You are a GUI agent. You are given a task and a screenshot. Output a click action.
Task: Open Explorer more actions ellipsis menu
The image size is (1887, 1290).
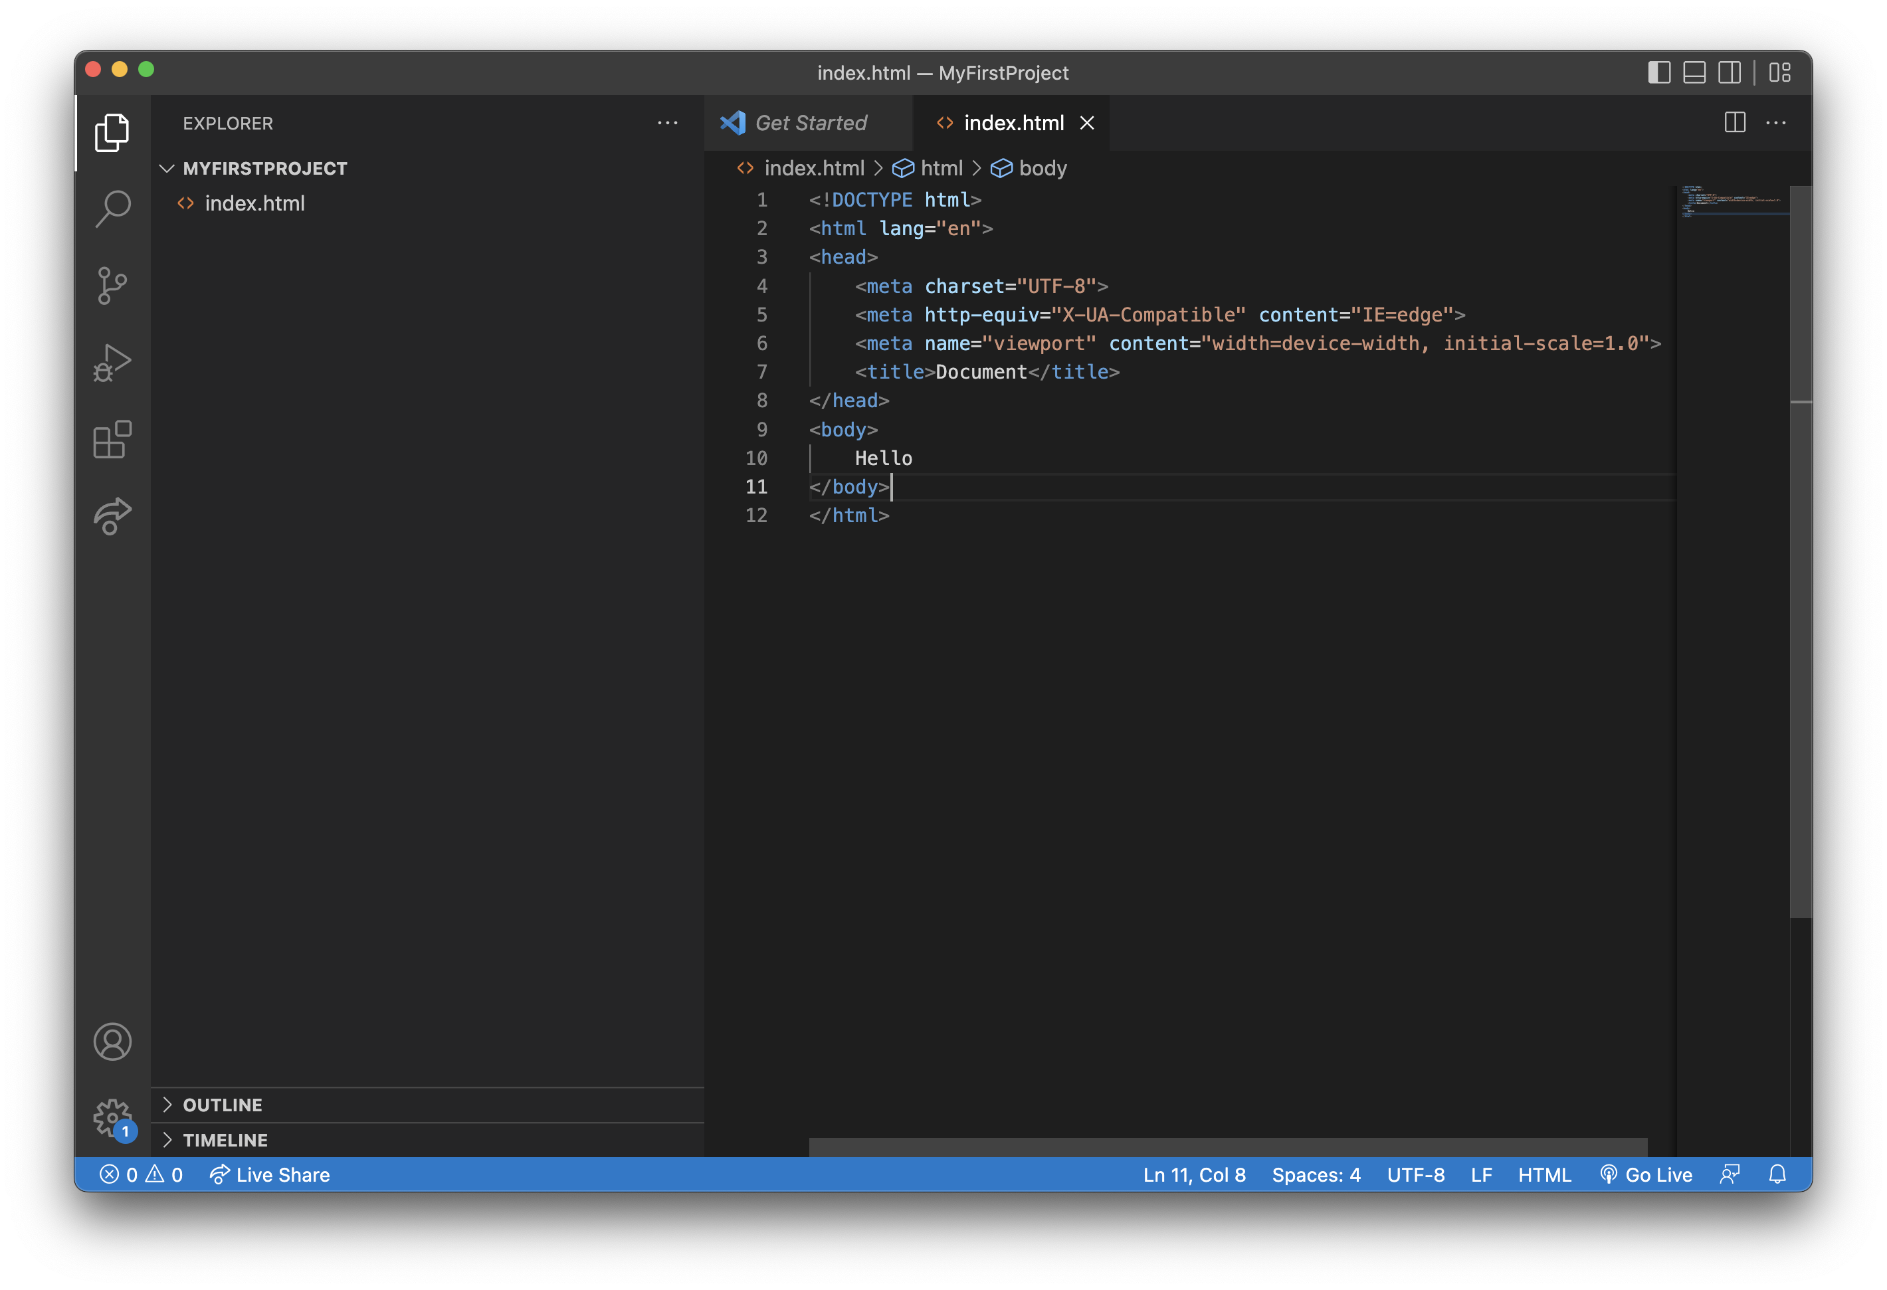pos(668,123)
